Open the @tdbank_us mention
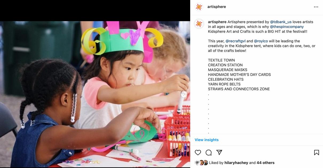The image size is (323, 168). pyautogui.click(x=281, y=22)
